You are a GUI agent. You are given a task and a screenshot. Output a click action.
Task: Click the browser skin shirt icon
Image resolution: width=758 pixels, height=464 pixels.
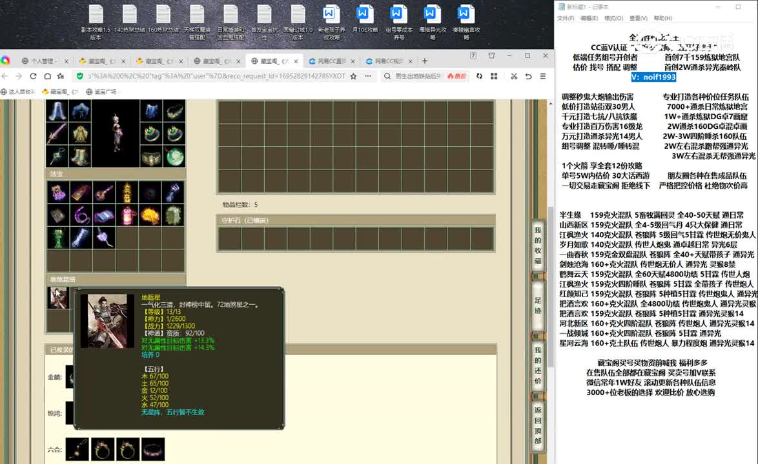click(x=491, y=56)
